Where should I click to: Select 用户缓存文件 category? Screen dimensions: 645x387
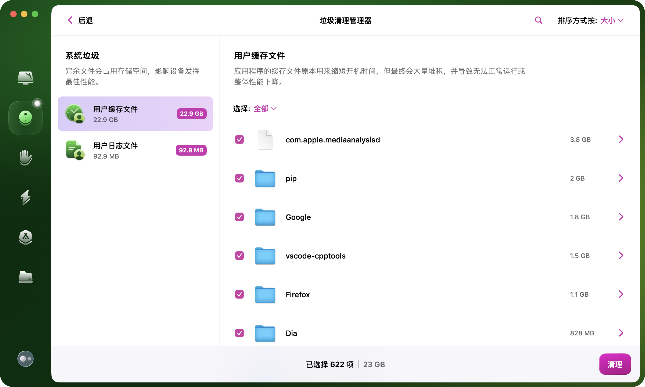click(135, 114)
